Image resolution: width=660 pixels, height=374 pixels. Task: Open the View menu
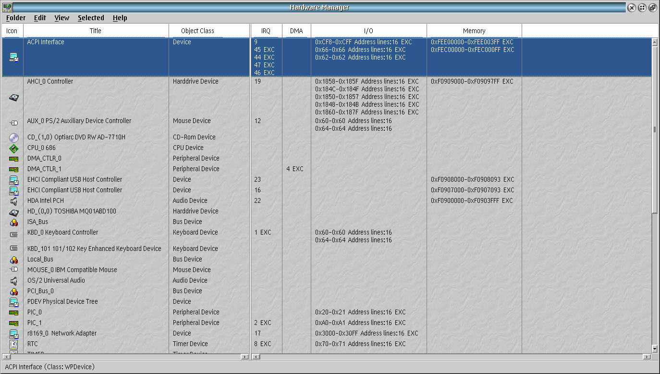62,18
